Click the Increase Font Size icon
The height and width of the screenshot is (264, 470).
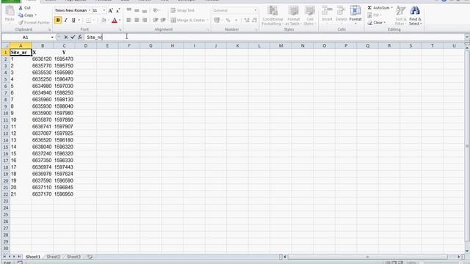[110, 10]
